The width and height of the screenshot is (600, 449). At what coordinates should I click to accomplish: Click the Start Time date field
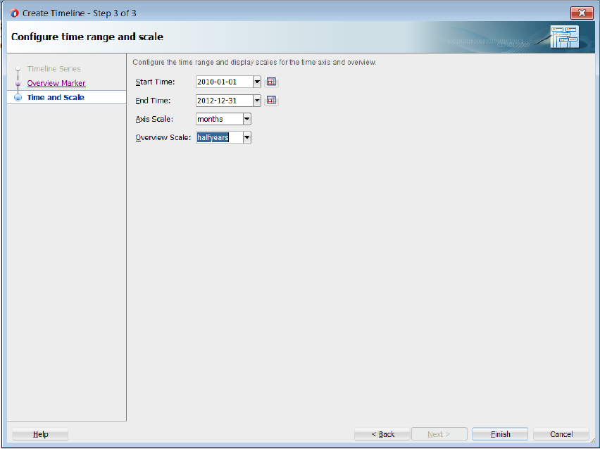[225, 82]
